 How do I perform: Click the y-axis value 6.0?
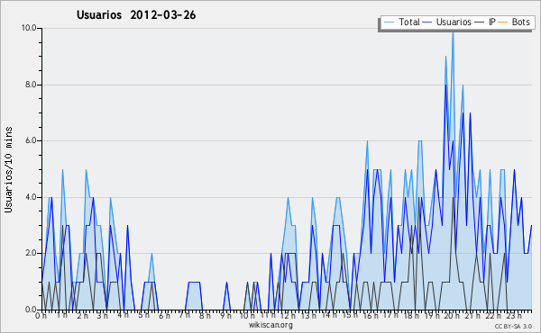pos(31,140)
